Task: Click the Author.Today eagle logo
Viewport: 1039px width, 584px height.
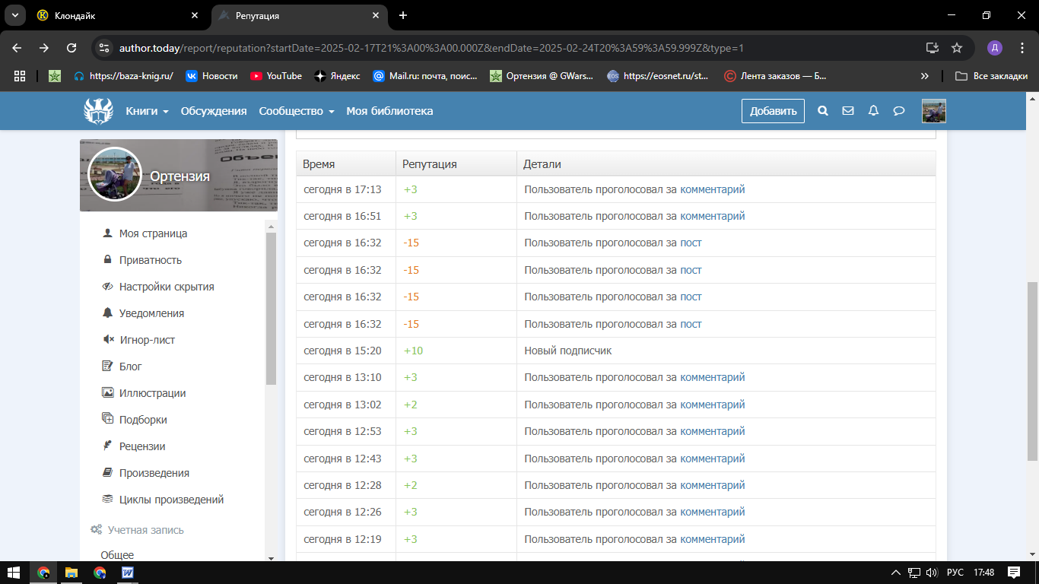Action: tap(98, 111)
